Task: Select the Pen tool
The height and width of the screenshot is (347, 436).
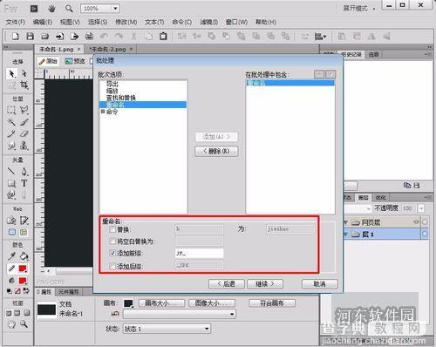Action: [24, 171]
